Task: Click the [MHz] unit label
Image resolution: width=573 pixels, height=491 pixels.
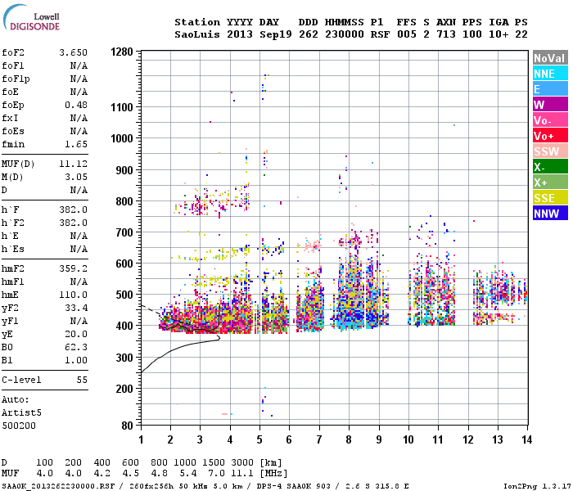Action: click(273, 474)
